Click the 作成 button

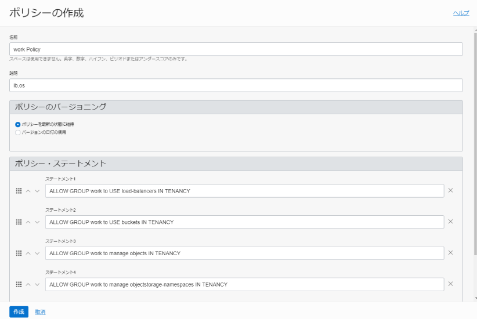tap(19, 311)
